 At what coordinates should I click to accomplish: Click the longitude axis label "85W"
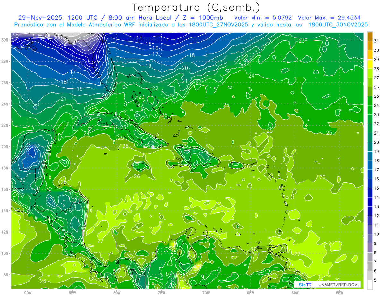72,293
